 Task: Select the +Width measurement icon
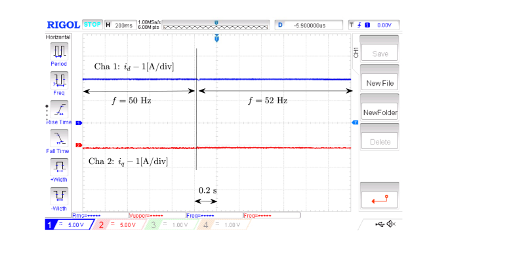(59, 167)
